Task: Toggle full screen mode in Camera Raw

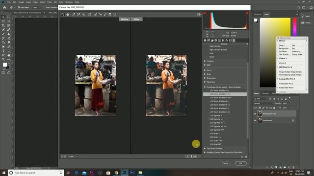Action: (199, 14)
